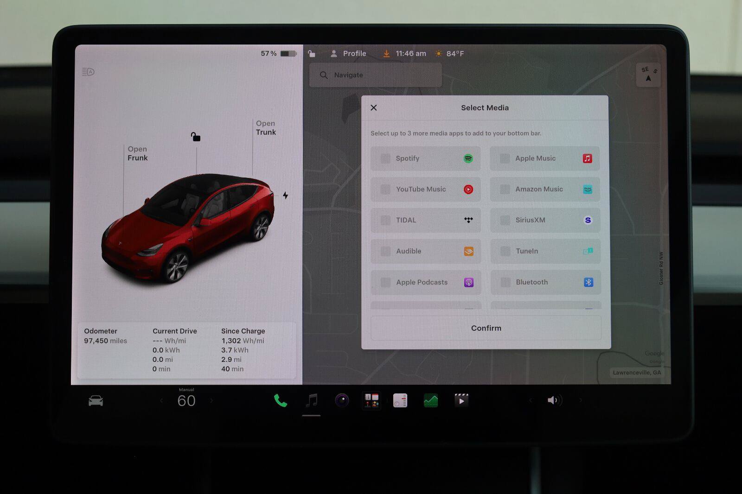Open the green Energy graph app
Screen dimensions: 742x494
tap(431, 400)
